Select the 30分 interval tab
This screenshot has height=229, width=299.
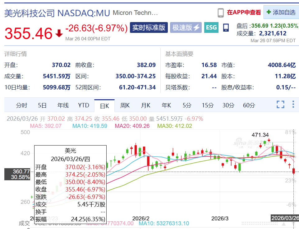228,105
